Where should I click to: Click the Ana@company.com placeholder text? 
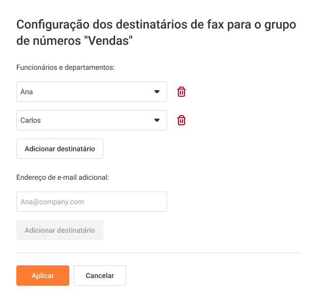[x=52, y=202]
